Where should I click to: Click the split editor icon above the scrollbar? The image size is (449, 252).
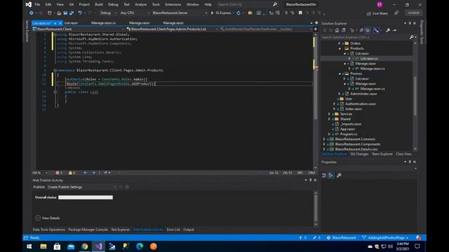tap(316, 29)
